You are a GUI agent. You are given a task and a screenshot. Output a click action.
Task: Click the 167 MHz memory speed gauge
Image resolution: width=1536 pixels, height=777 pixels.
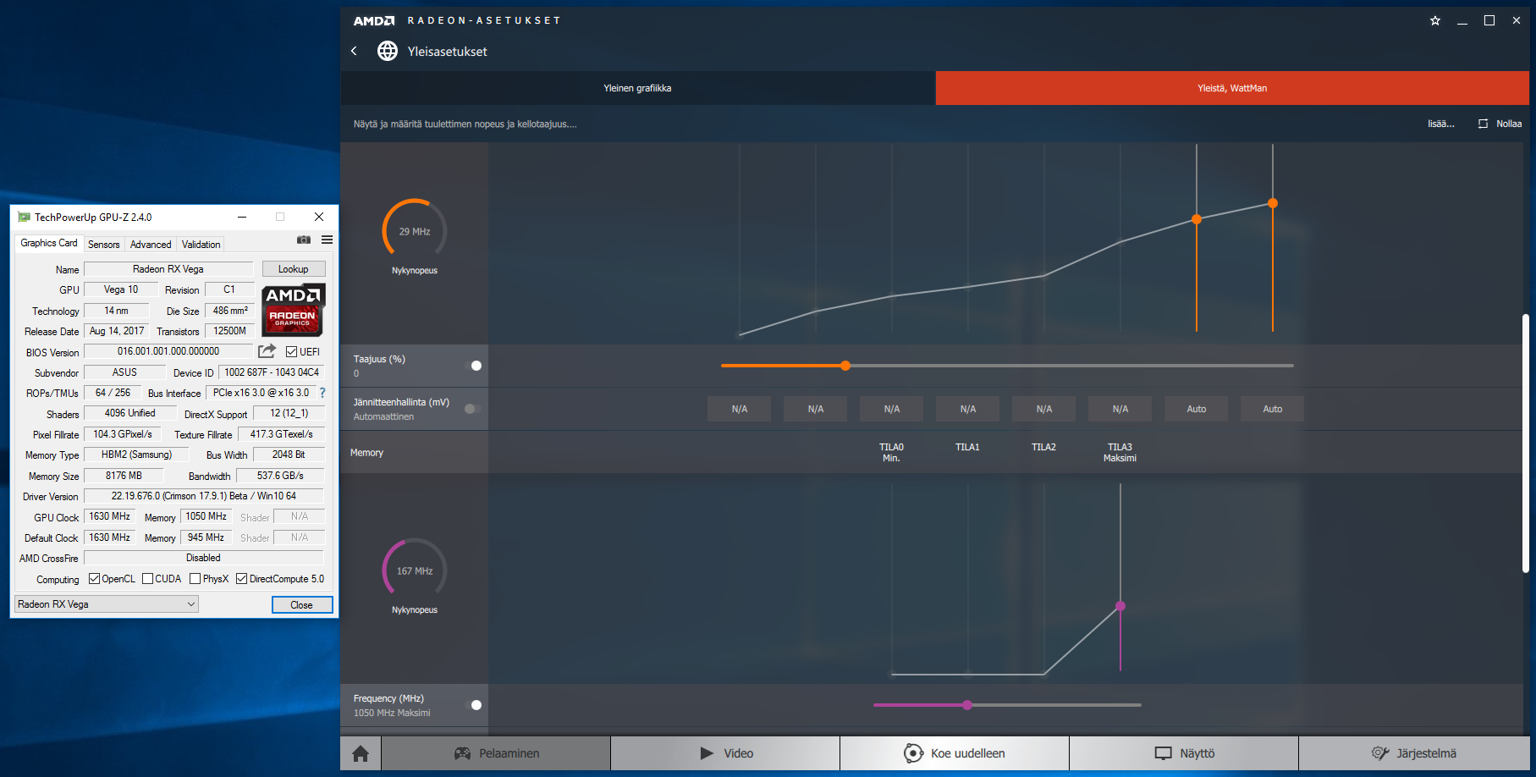[415, 570]
